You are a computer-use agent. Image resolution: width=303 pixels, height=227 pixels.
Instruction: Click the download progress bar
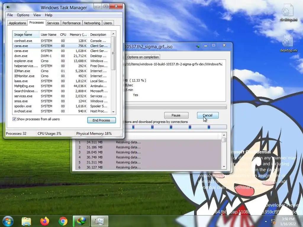(176, 107)
